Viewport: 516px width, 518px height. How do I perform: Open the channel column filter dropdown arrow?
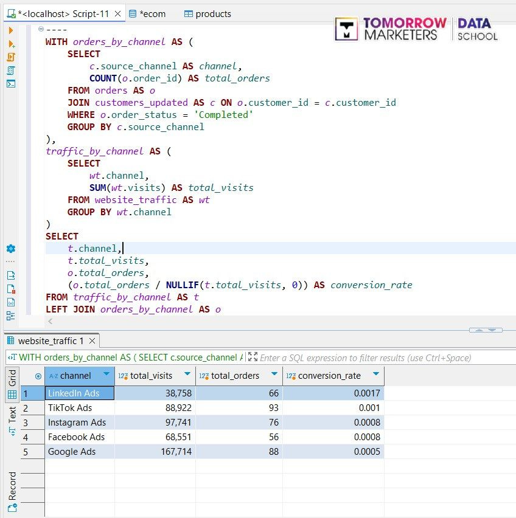(106, 374)
